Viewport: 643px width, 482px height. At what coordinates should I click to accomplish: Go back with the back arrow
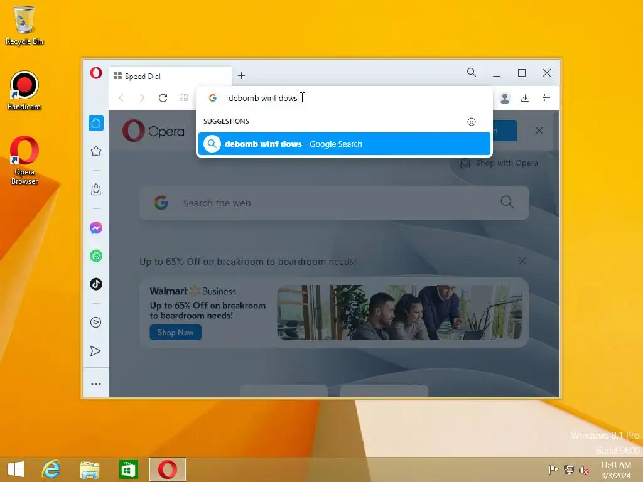point(121,97)
